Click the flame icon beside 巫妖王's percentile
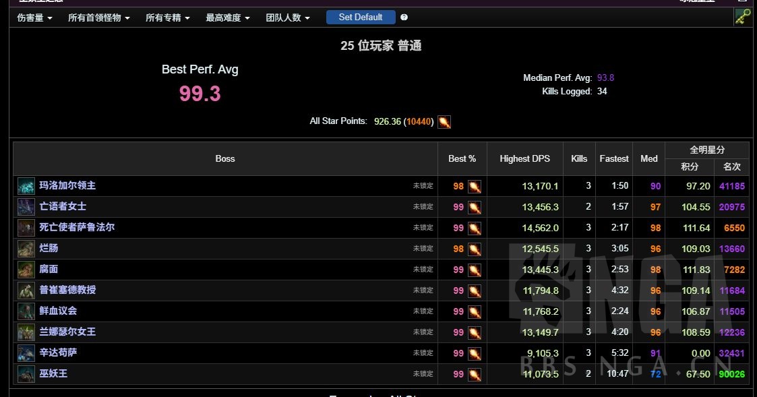This screenshot has height=397, width=757. (x=476, y=374)
